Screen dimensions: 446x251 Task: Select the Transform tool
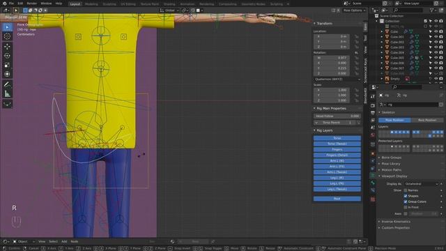tap(8, 75)
